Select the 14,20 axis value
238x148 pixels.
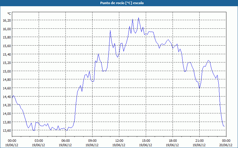[7, 105]
